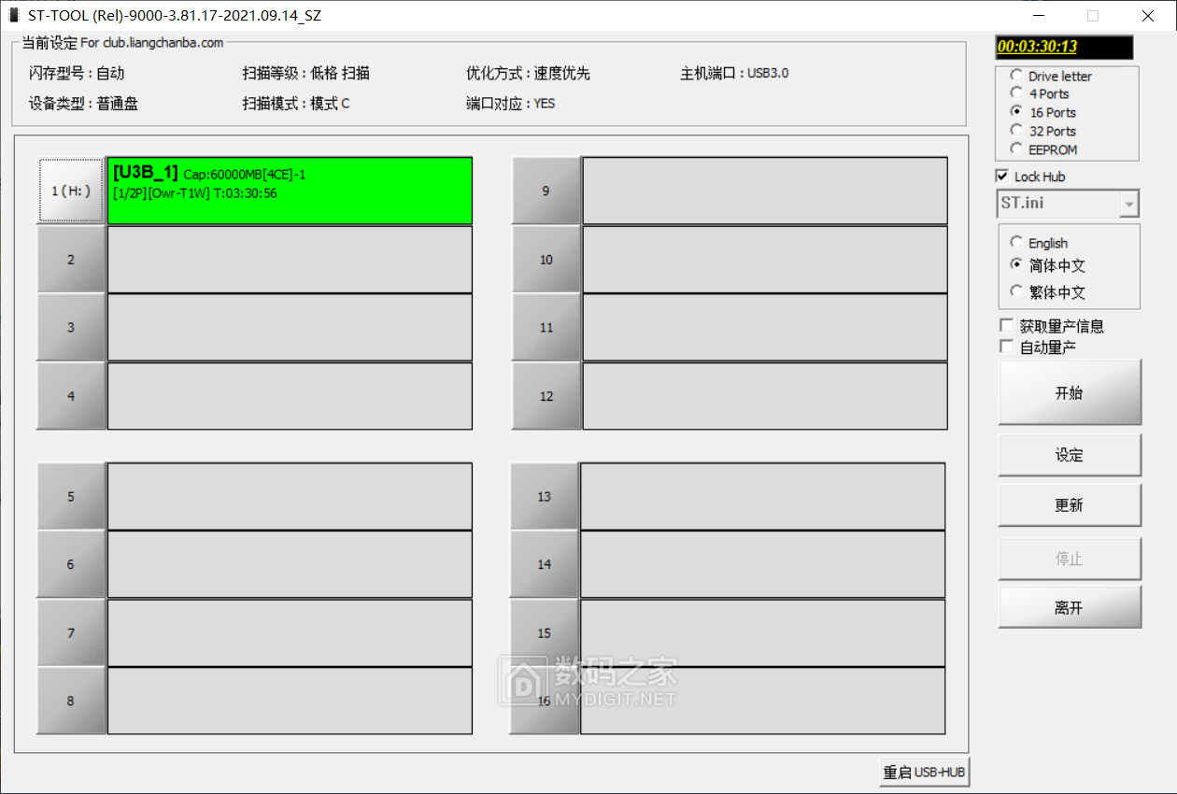This screenshot has height=794, width=1177.
Task: Click the 更新 update button
Action: 1069,504
